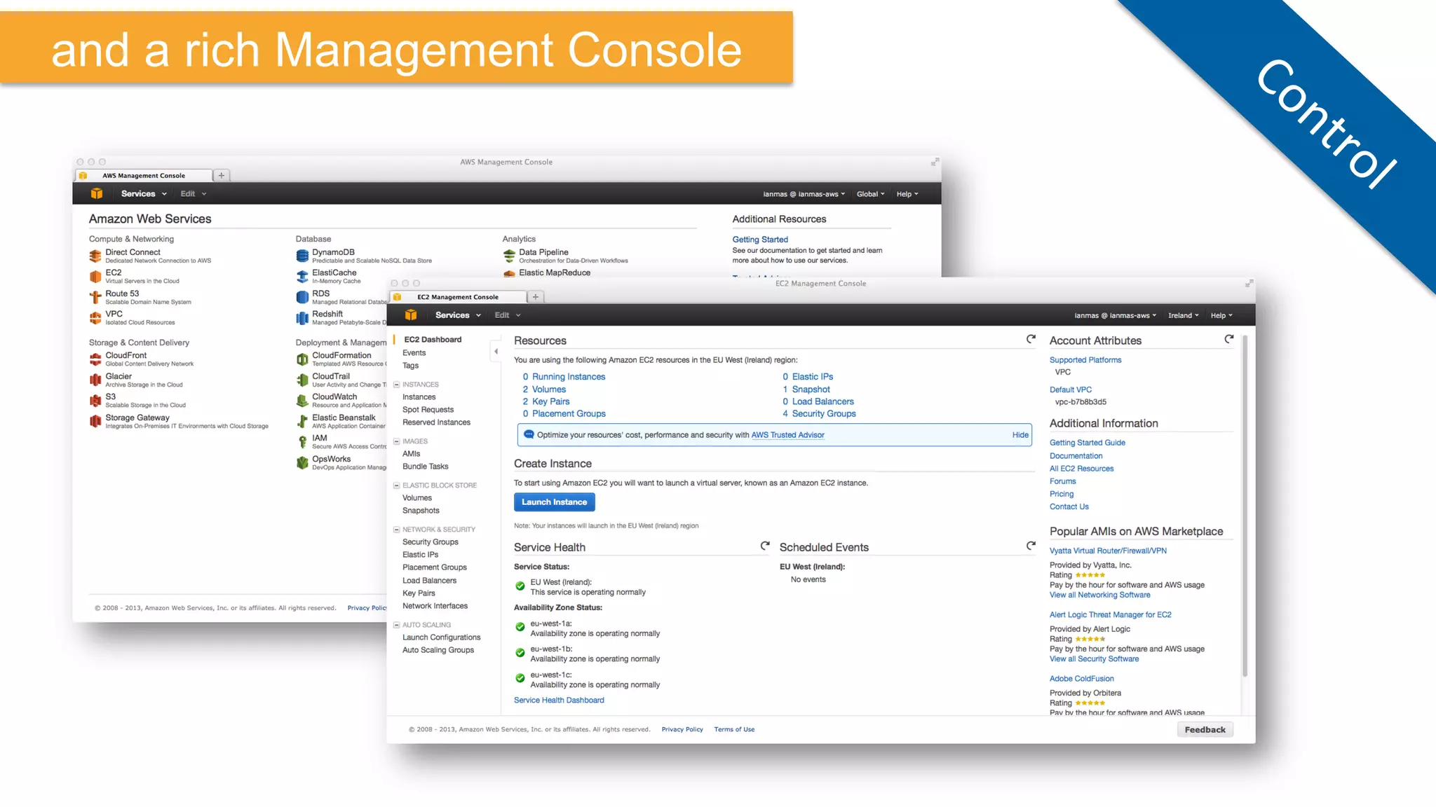Screen dimensions: 1436x807
Task: Click the Launch Instance button
Action: coord(554,502)
